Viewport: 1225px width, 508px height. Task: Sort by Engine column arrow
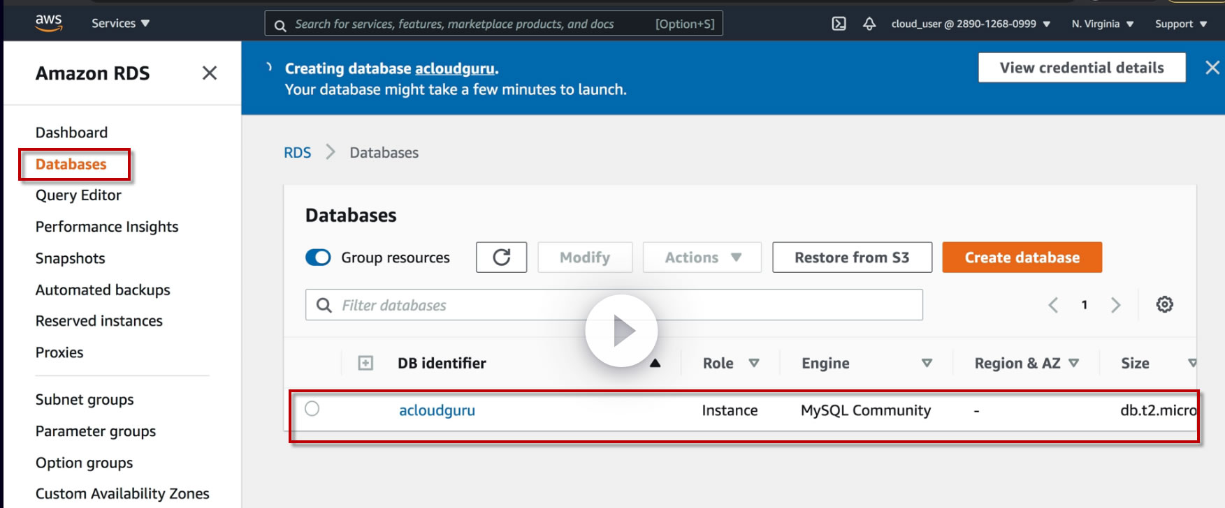click(927, 363)
